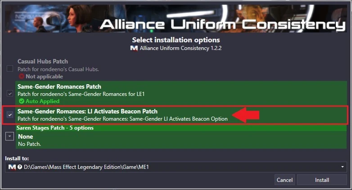Click the Cancel button
Screen dimensions: 352x190
coord(284,180)
